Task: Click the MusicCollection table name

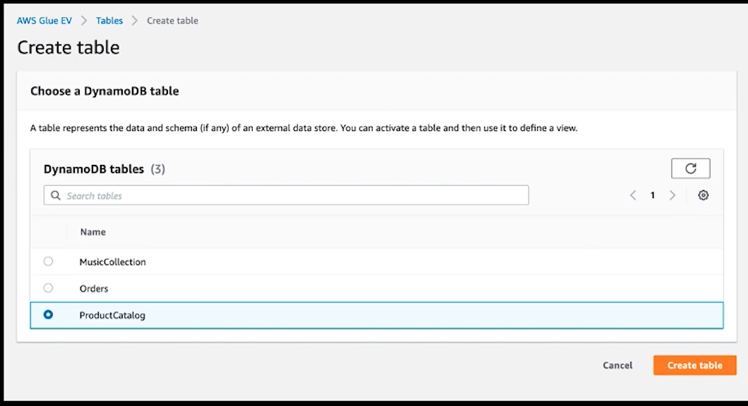Action: [113, 262]
